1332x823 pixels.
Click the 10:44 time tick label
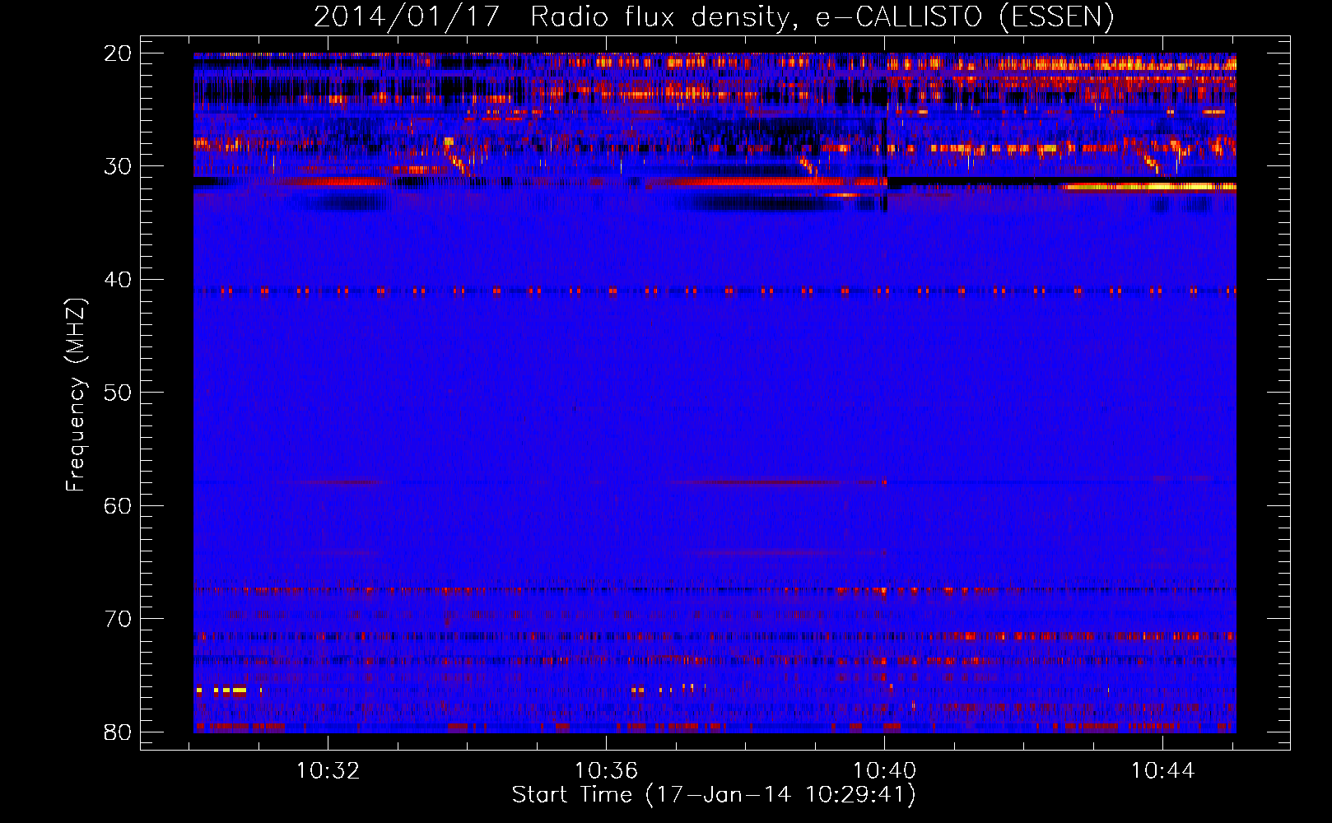1163,771
